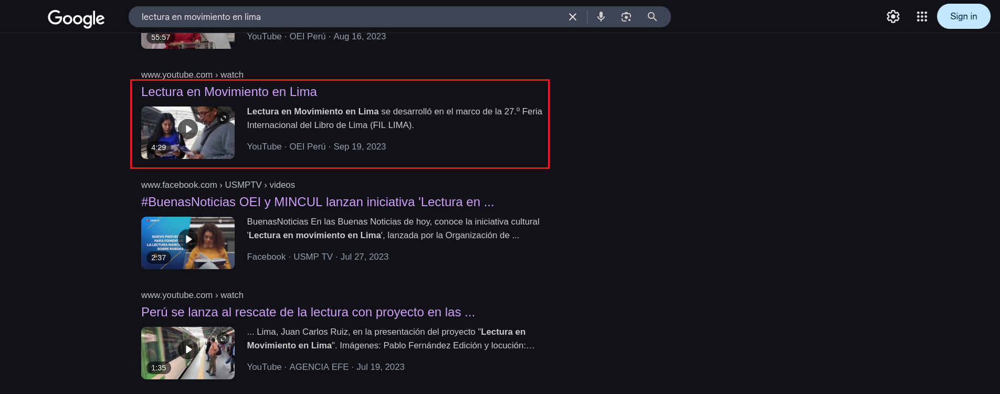Click the magnifying glass search button
This screenshot has height=394, width=1000.
[652, 17]
